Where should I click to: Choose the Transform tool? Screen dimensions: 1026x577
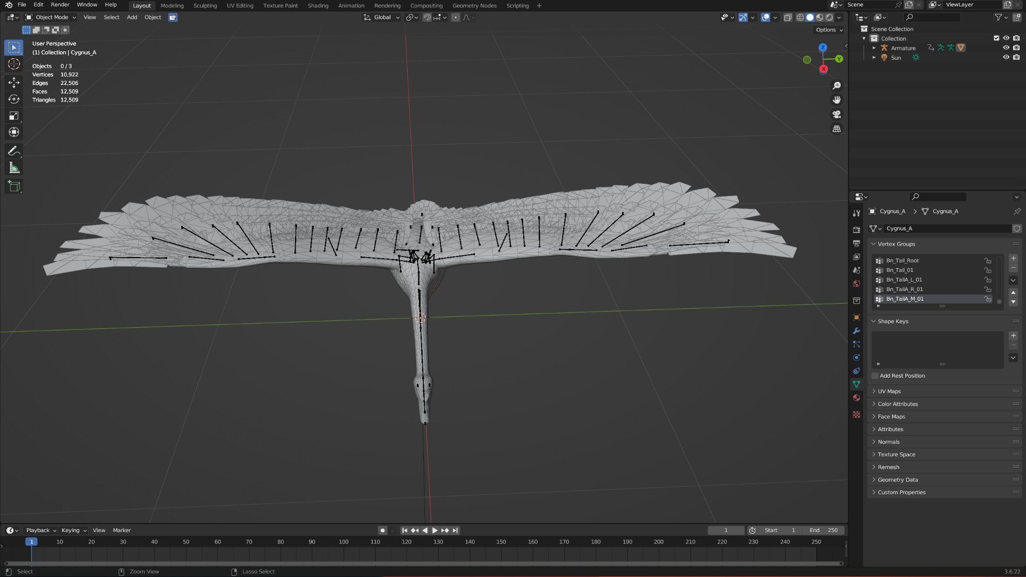point(14,132)
